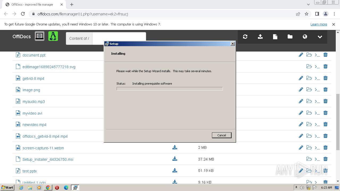Image resolution: width=340 pixels, height=191 pixels.
Task: Edit myvideo.avi with pencil icon
Action: pos(301,113)
